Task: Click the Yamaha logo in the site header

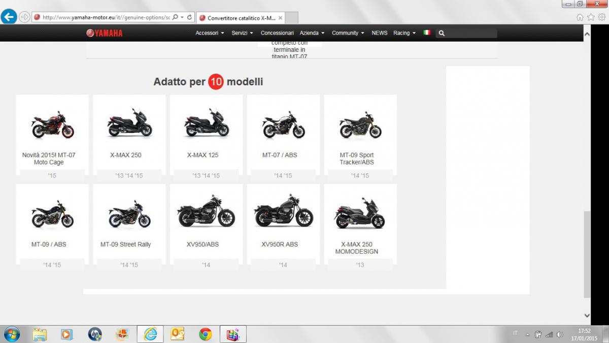Action: click(105, 33)
